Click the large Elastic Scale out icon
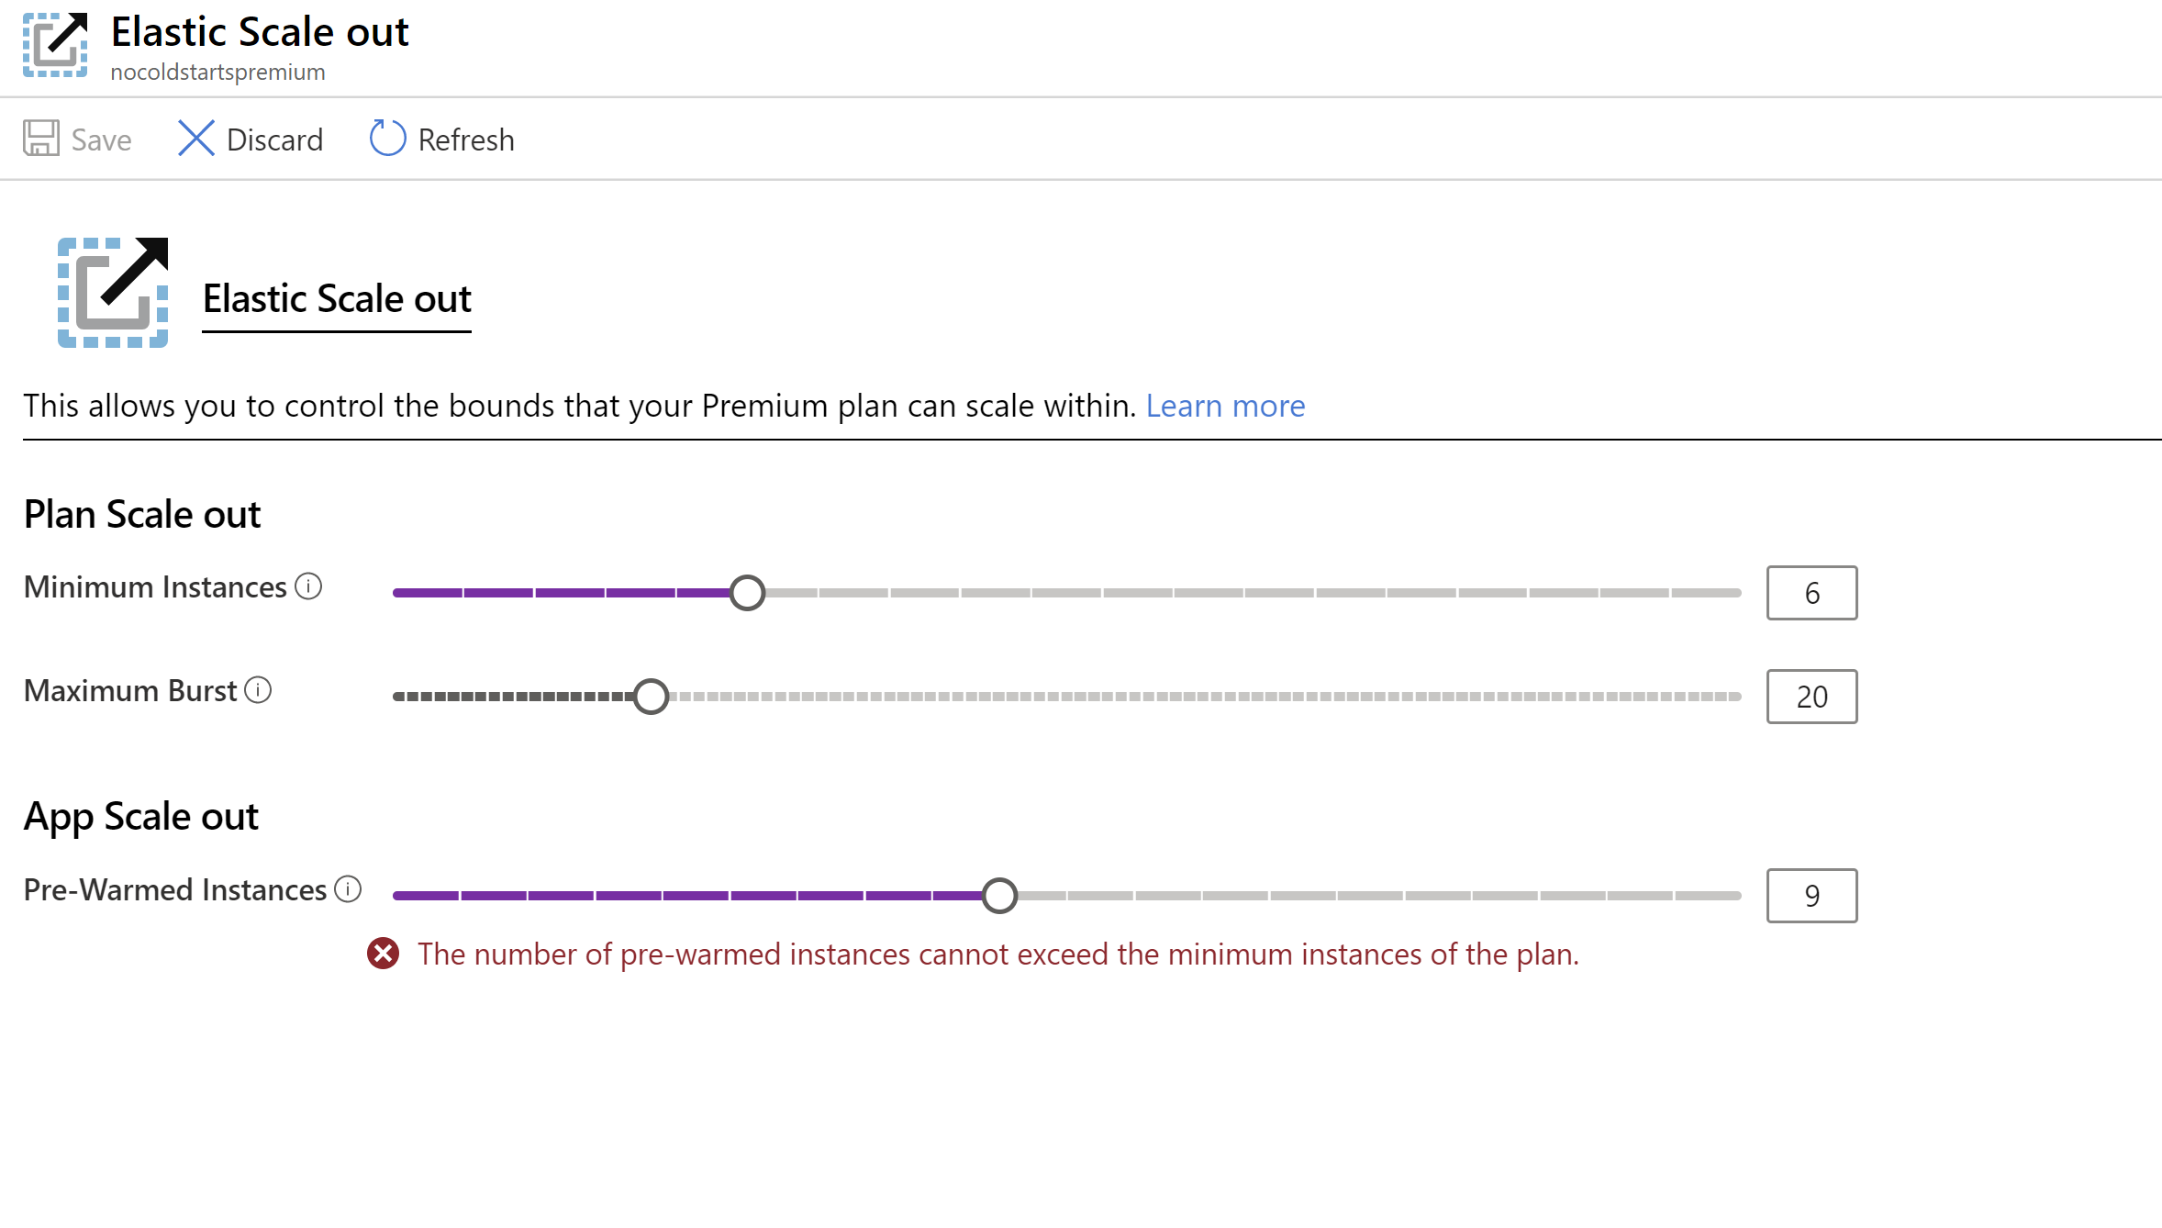Viewport: 2162px width, 1228px height. pos(113,293)
